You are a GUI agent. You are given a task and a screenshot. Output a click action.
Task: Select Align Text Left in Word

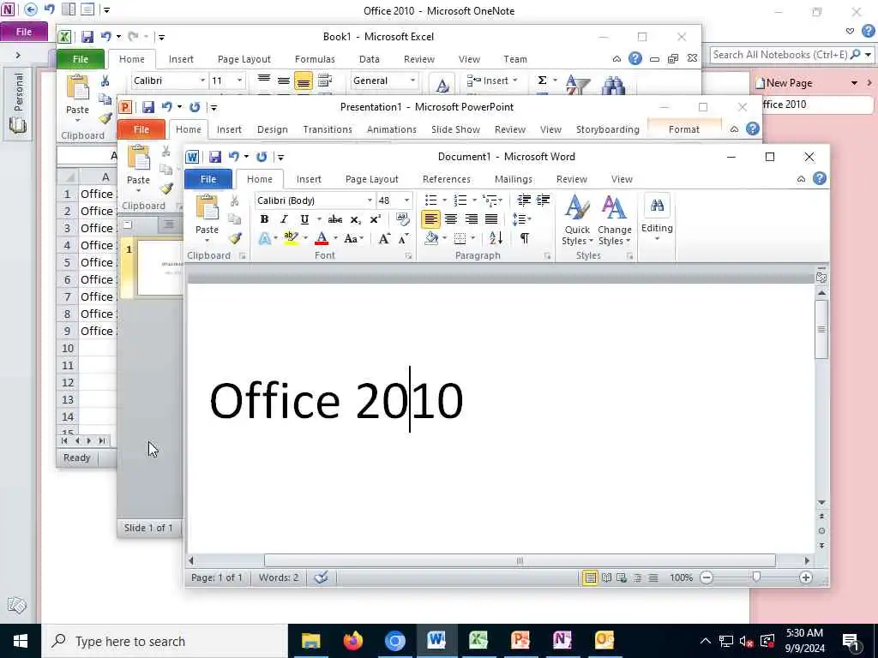point(430,219)
